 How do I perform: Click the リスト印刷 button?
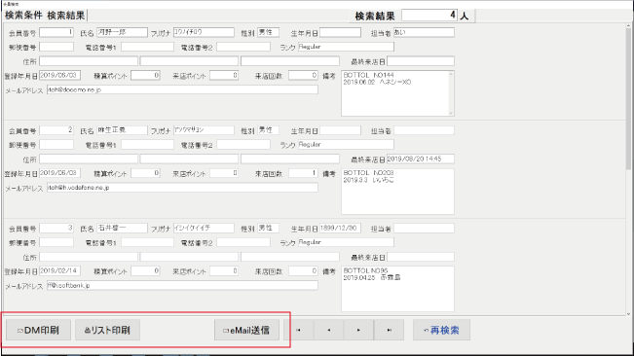(x=107, y=330)
